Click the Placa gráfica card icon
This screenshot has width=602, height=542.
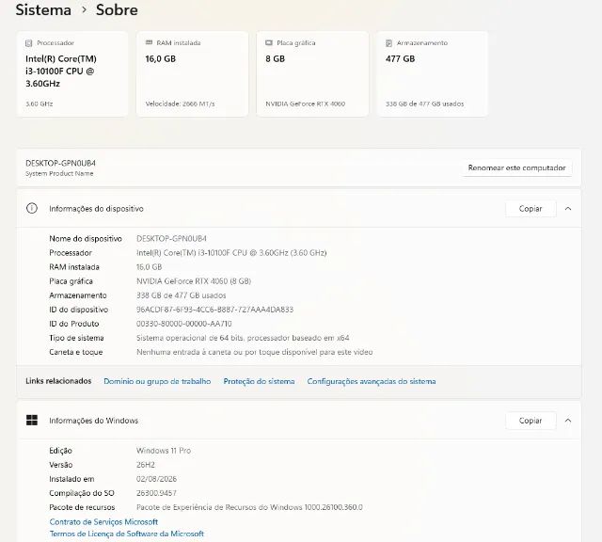[x=269, y=42]
